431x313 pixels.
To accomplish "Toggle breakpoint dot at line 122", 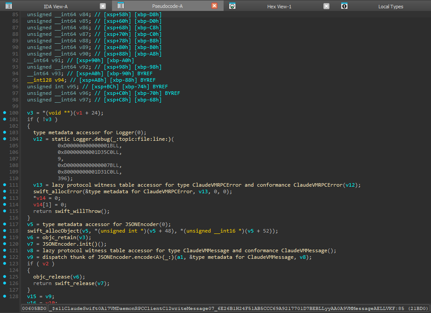I will (5, 257).
